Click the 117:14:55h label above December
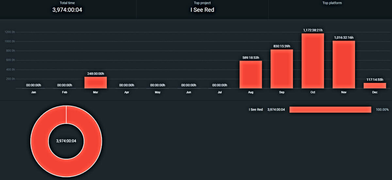The width and height of the screenshot is (392, 180). (375, 80)
